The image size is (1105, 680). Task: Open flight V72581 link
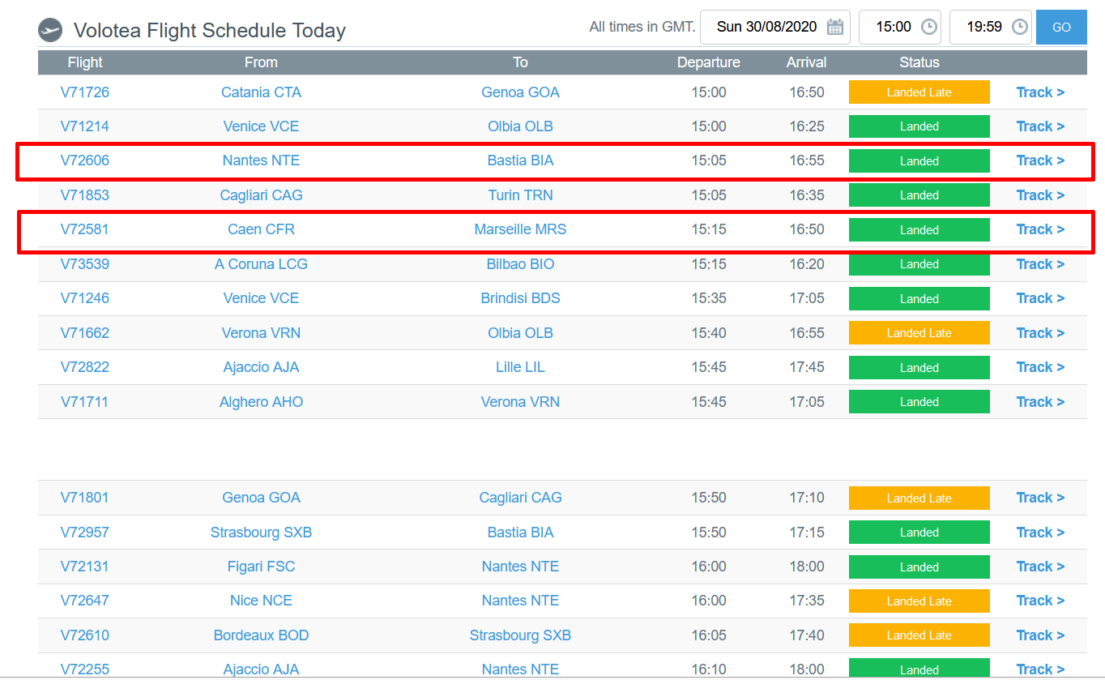pyautogui.click(x=85, y=229)
